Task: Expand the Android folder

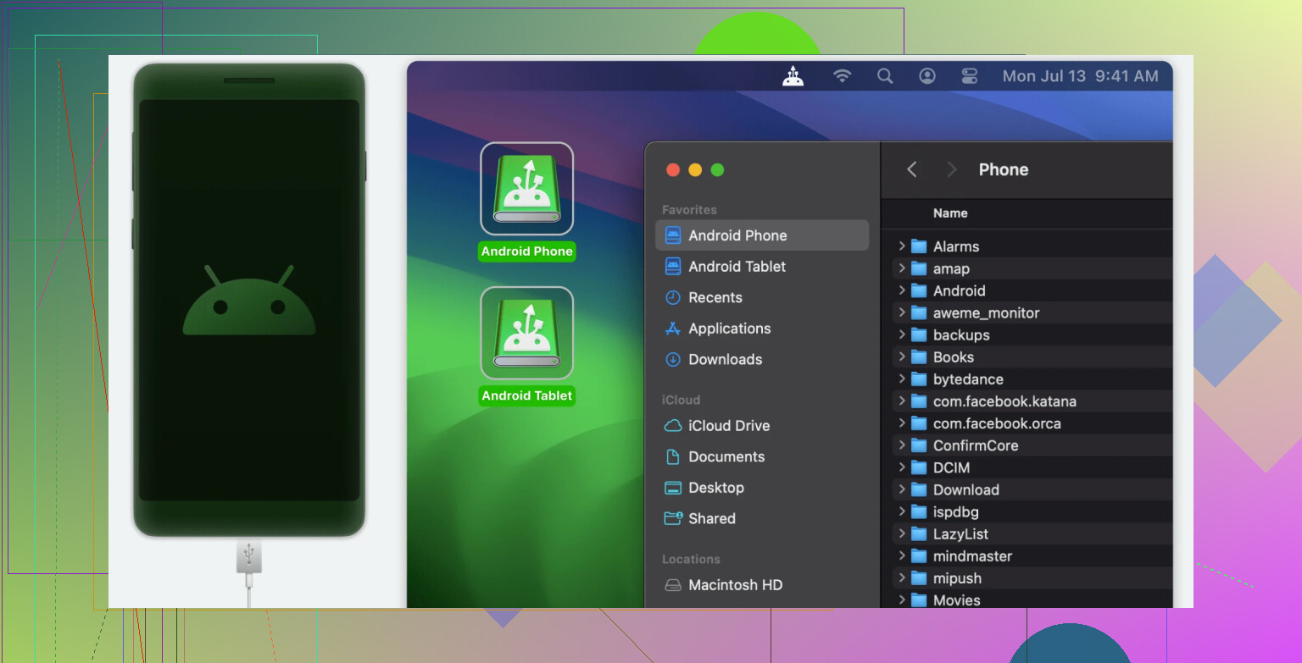Action: 902,290
